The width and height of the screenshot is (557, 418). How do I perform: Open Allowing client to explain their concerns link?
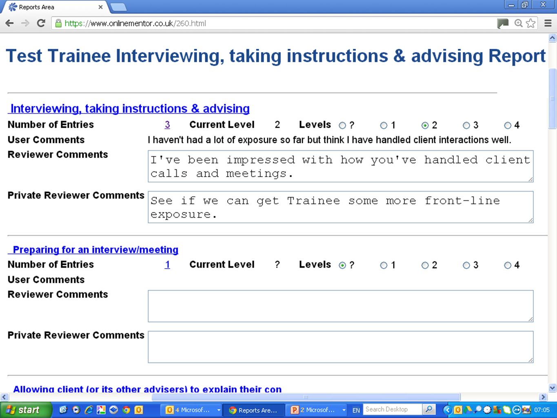pos(147,389)
